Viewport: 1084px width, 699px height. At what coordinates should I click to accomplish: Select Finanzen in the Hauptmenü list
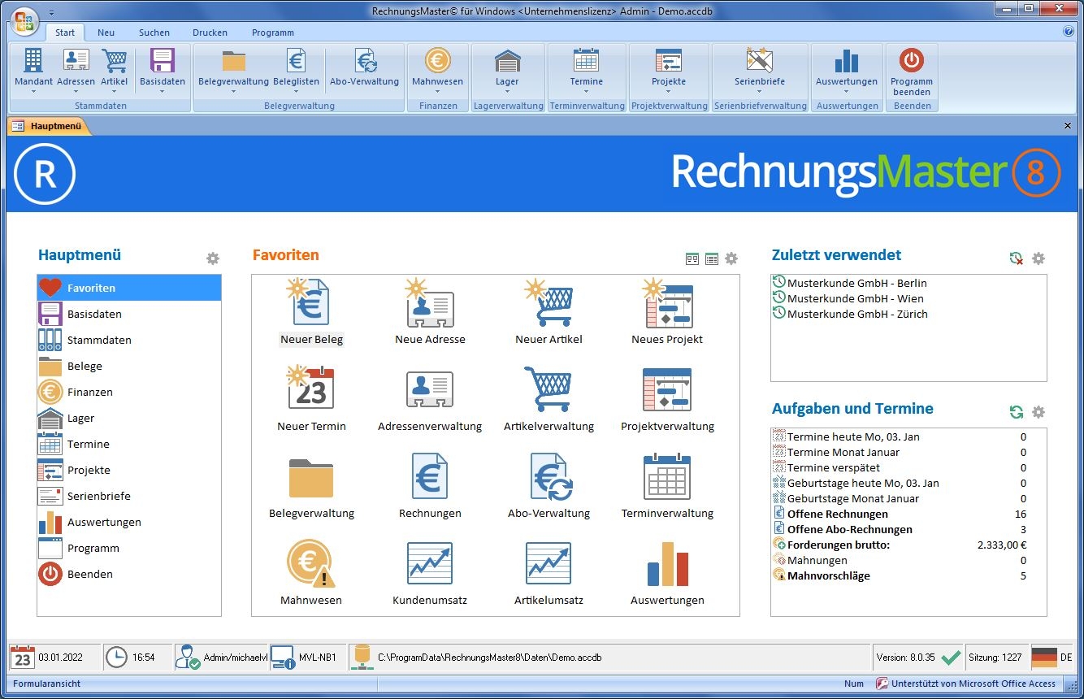click(x=129, y=392)
